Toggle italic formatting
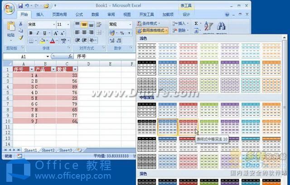 pyautogui.click(x=38, y=33)
